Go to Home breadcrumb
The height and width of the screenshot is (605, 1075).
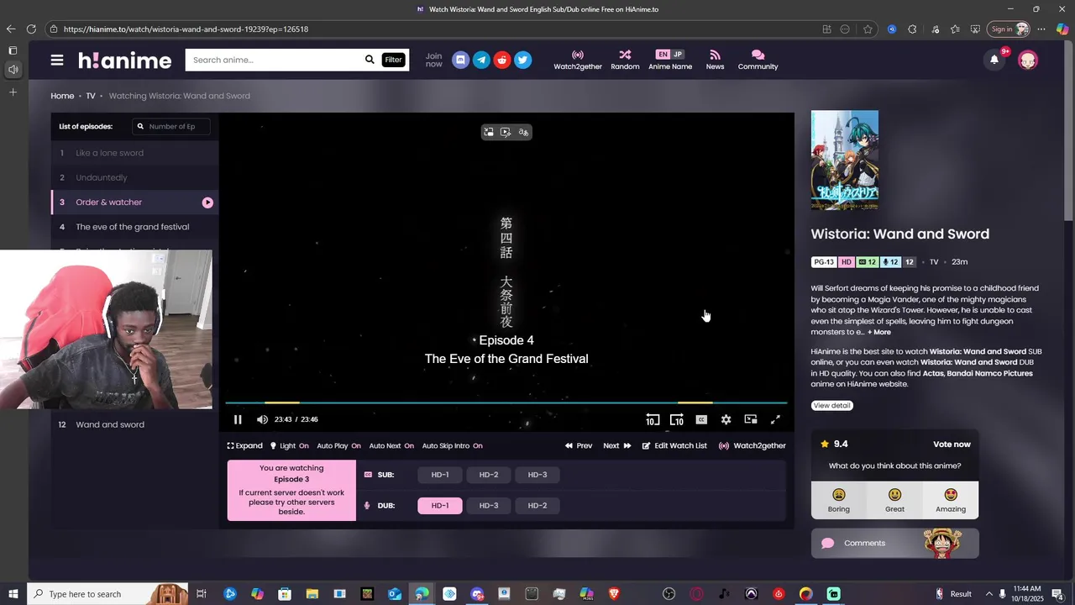click(x=62, y=96)
